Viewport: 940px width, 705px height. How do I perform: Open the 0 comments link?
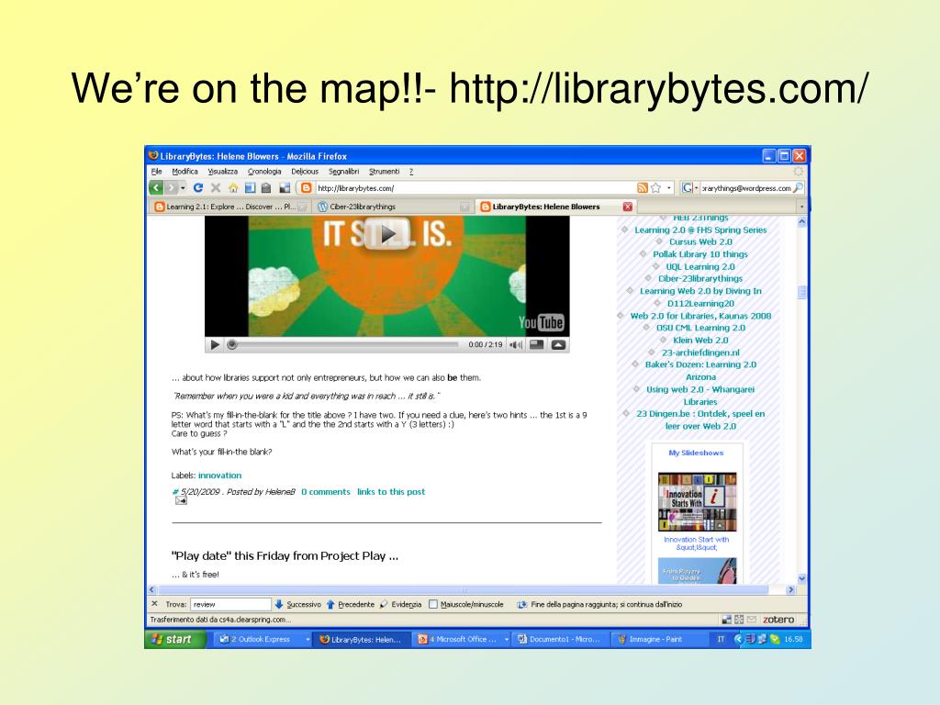326,492
